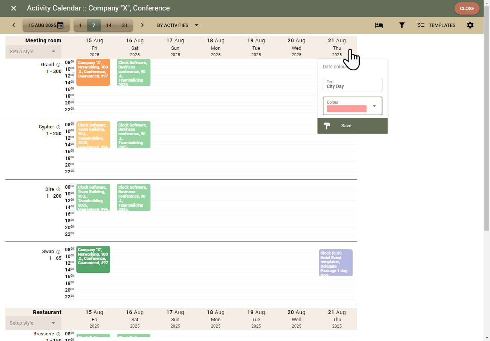Click 16 Aug header in Meeting room section

[135, 47]
